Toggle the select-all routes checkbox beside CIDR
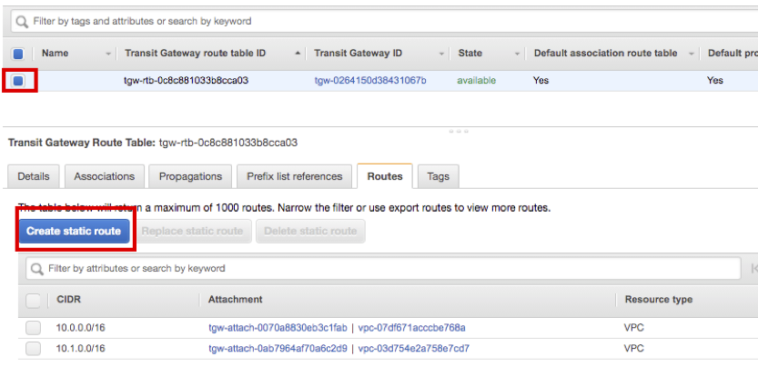Viewport: 758px width, 367px height. 33,300
